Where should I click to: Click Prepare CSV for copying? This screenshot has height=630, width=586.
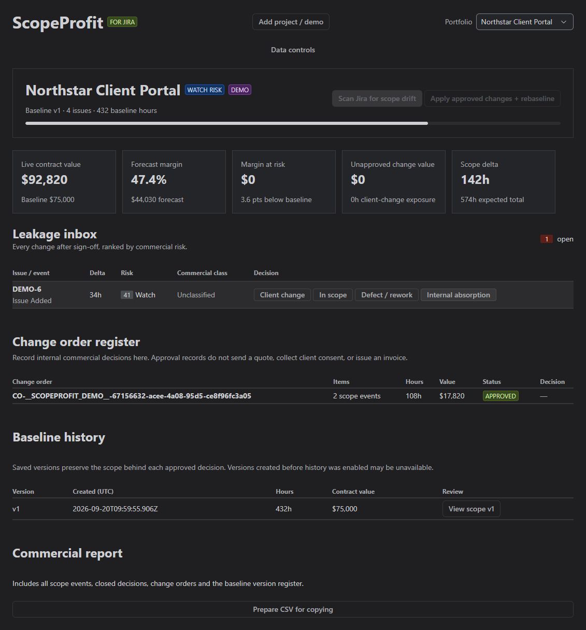(293, 609)
